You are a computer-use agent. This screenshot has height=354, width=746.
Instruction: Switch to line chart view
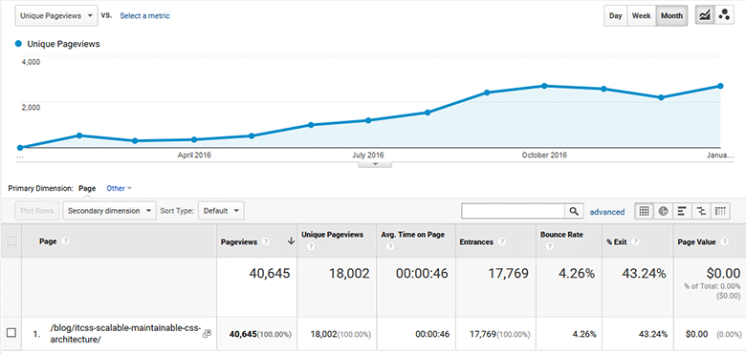(x=704, y=15)
